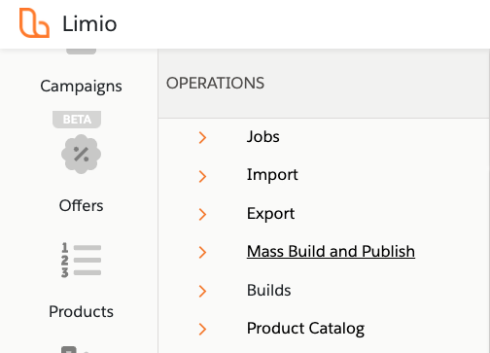The image size is (490, 353).
Task: Expand the Import chevron arrow
Action: [202, 176]
